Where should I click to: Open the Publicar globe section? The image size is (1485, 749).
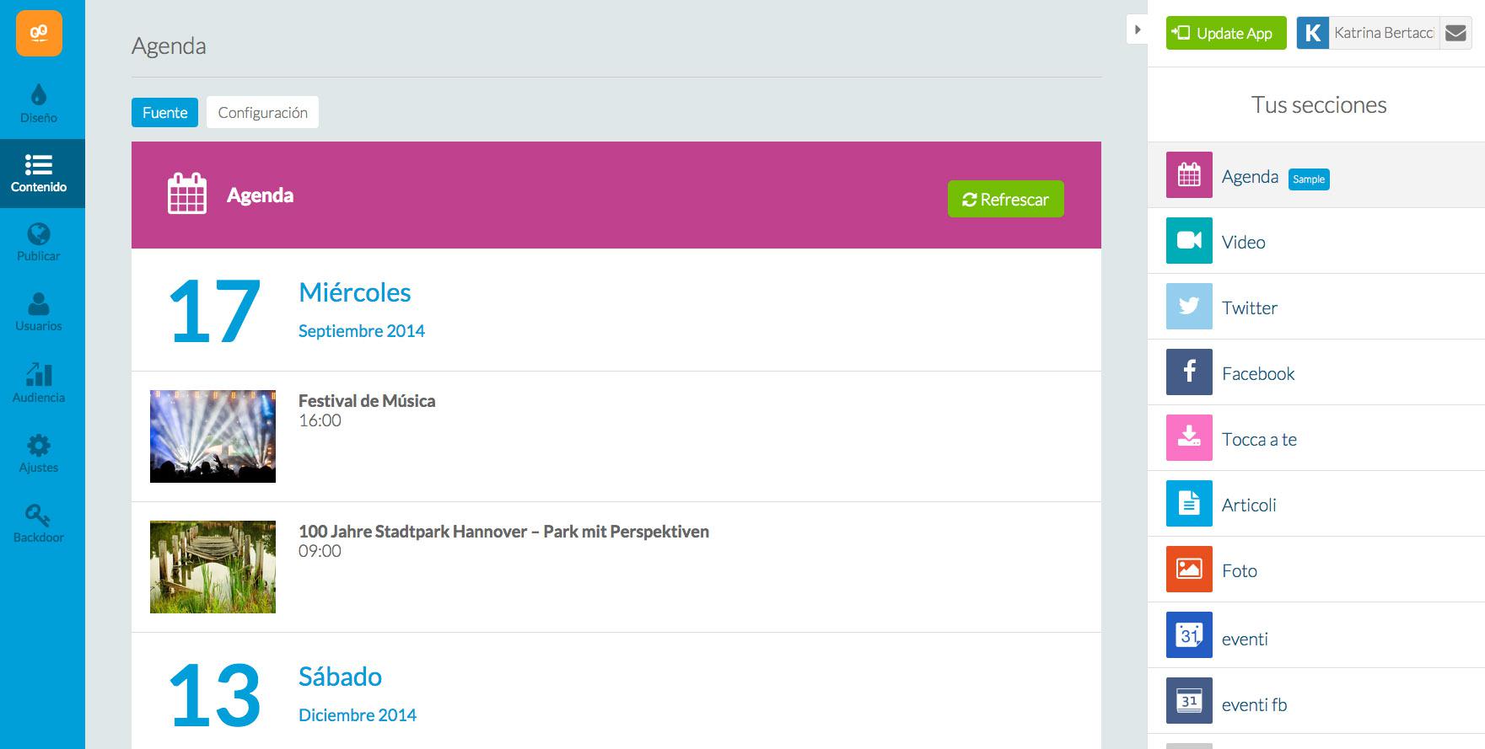point(39,243)
